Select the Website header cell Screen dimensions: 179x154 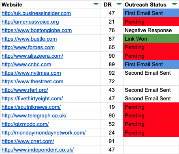tap(50, 4)
